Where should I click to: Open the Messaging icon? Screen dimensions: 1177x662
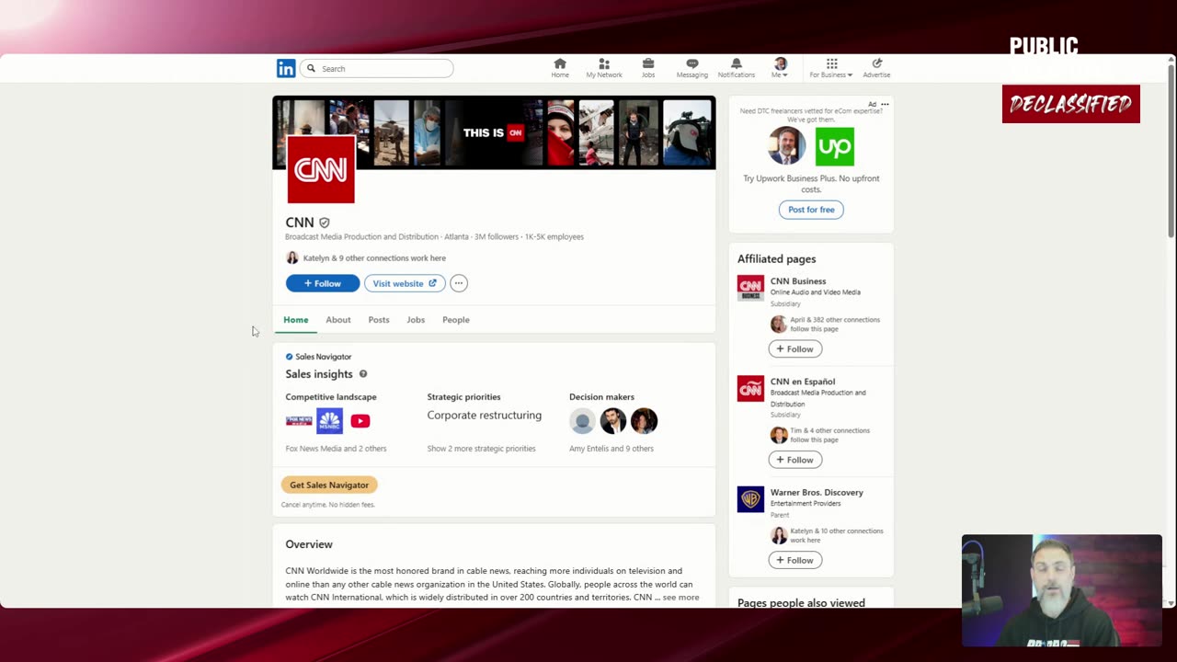tap(692, 68)
